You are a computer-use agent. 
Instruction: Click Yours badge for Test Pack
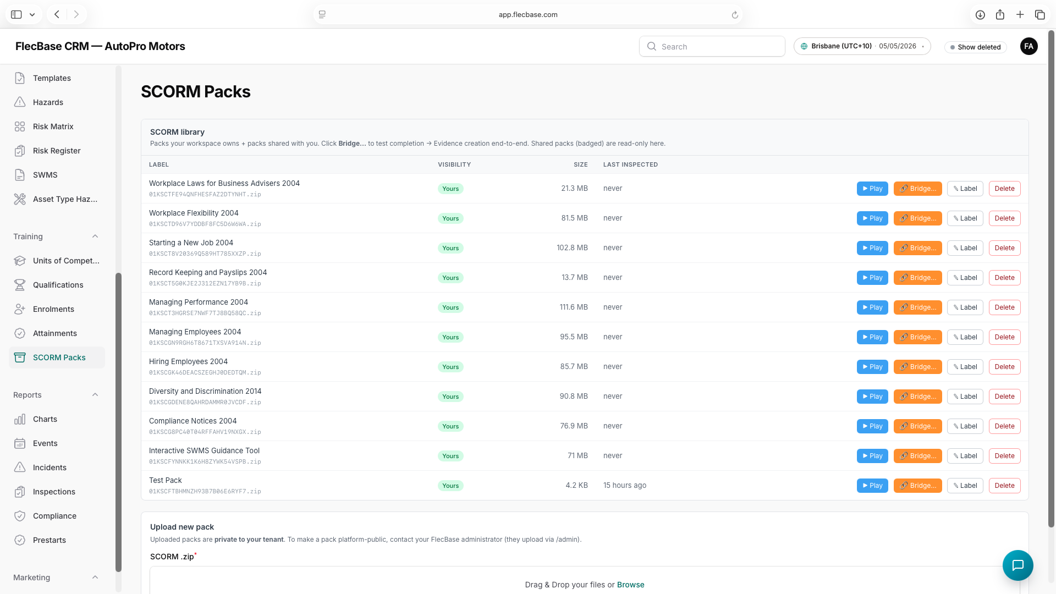pos(450,486)
